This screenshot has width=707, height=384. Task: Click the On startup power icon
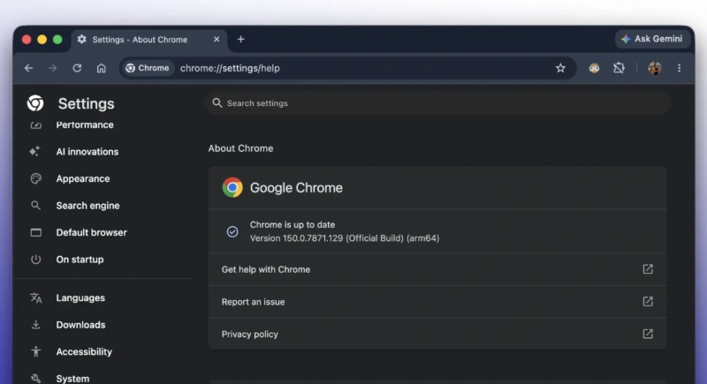[35, 260]
